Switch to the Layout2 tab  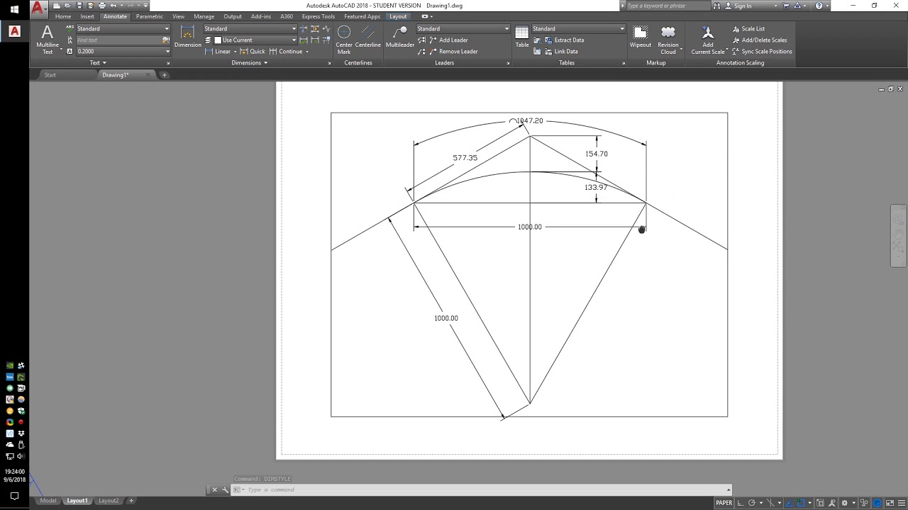[x=109, y=501]
